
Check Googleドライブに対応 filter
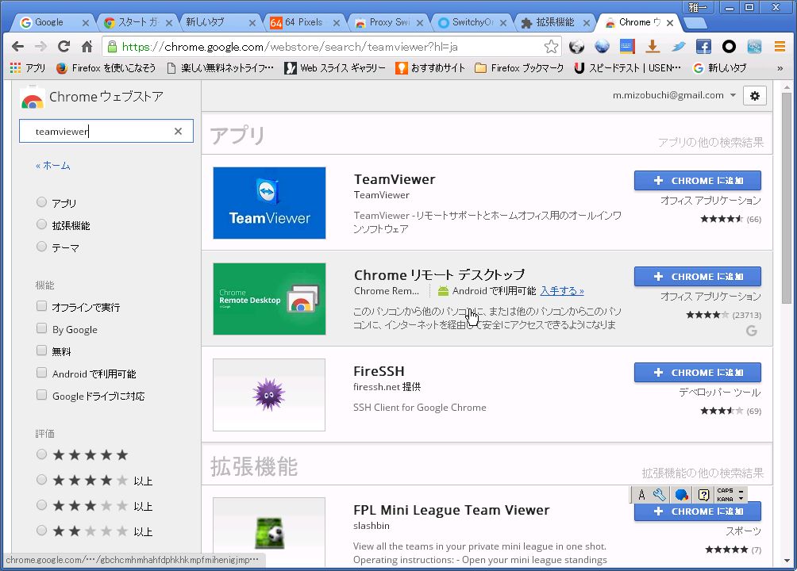(42, 395)
